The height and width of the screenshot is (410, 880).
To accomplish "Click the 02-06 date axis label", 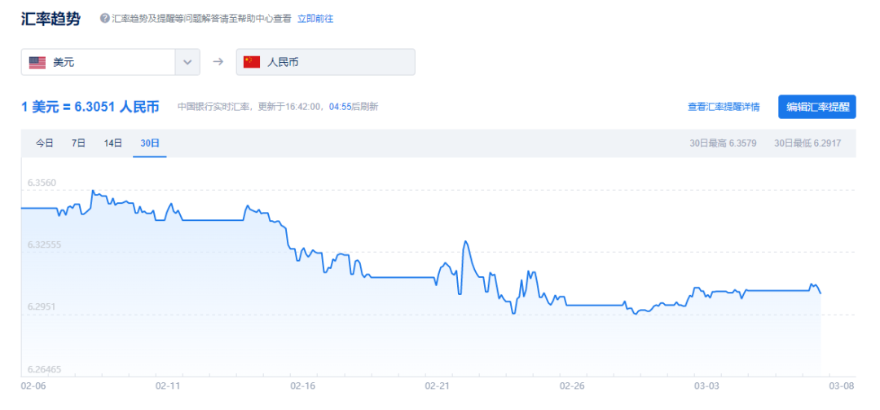I will 33,386.
